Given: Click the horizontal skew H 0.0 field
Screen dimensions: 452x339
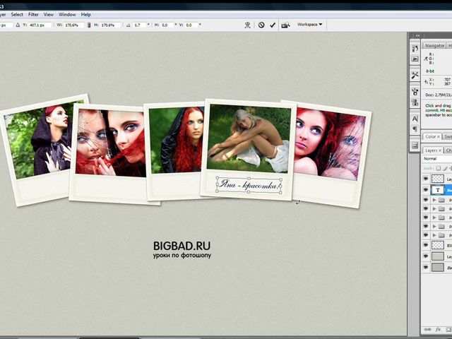Looking at the screenshot, I should 167,25.
